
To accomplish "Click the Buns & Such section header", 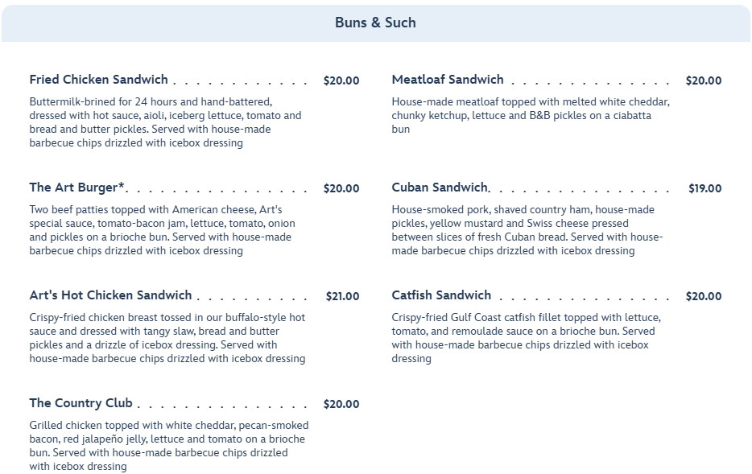I will 375,23.
